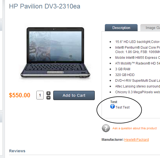Select the Reviews section heading
160x158 pixels.
point(17,151)
